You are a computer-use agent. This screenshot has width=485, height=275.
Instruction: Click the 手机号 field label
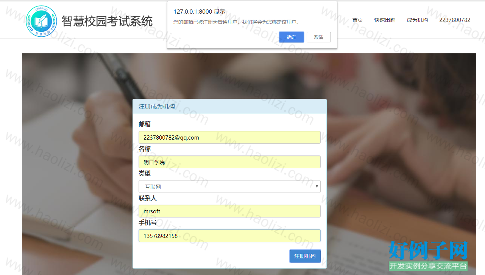click(148, 222)
